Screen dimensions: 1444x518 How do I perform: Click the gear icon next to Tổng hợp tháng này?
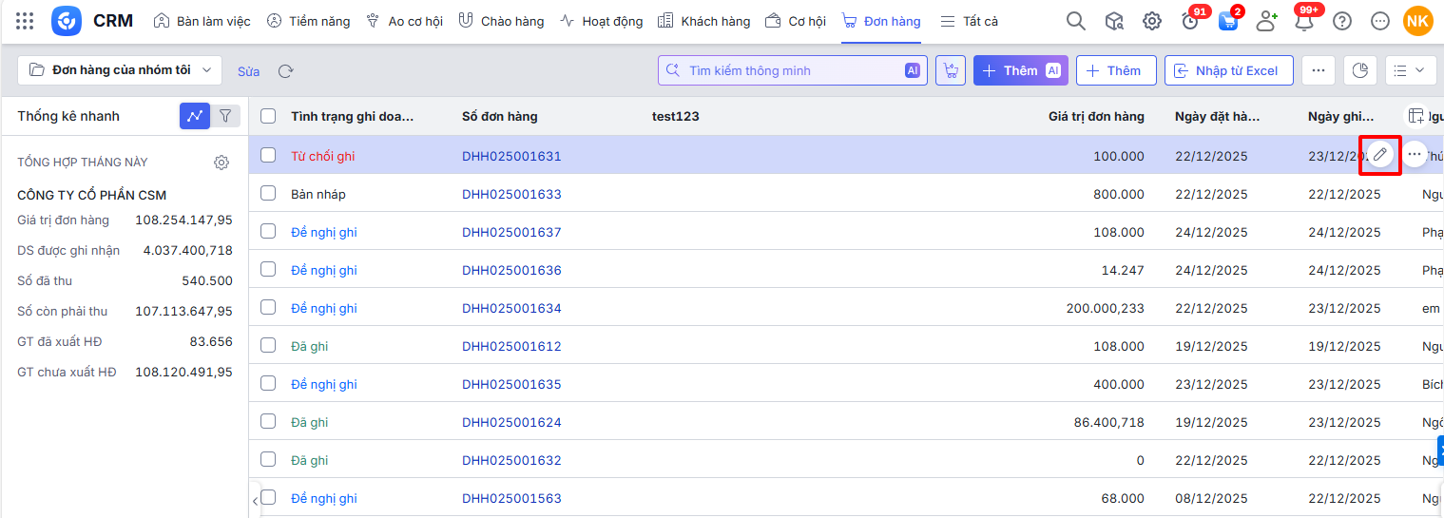click(221, 163)
